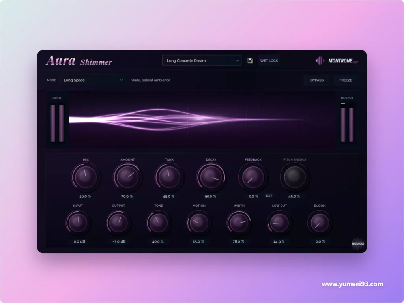The height and width of the screenshot is (303, 404).
Task: Click the OUTPUT level meter
Action: click(347, 123)
